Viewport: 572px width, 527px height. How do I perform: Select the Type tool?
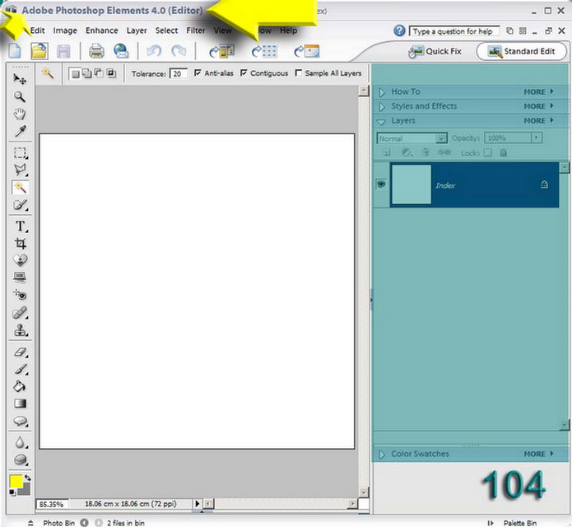(x=21, y=226)
